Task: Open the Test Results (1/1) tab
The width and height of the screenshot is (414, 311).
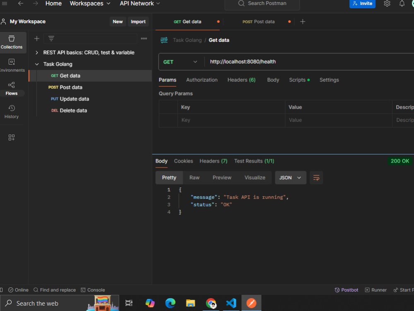Action: coord(254,161)
